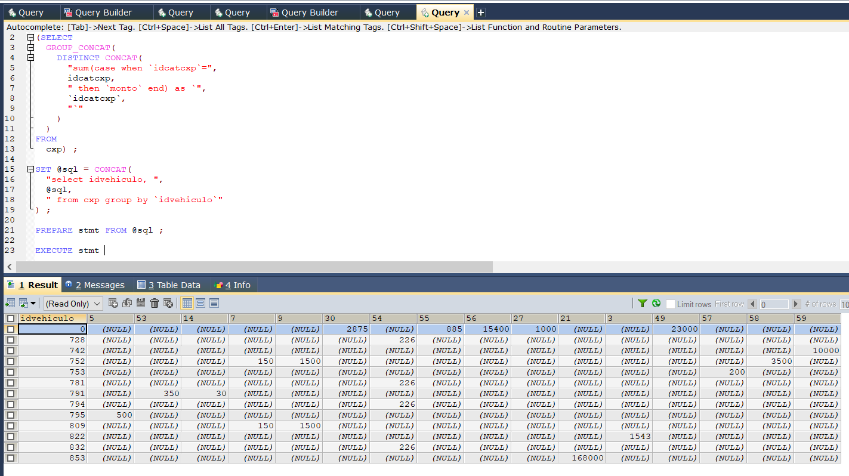Switch to form view mode
Viewport: 849px width, 476px height.
[x=200, y=303]
